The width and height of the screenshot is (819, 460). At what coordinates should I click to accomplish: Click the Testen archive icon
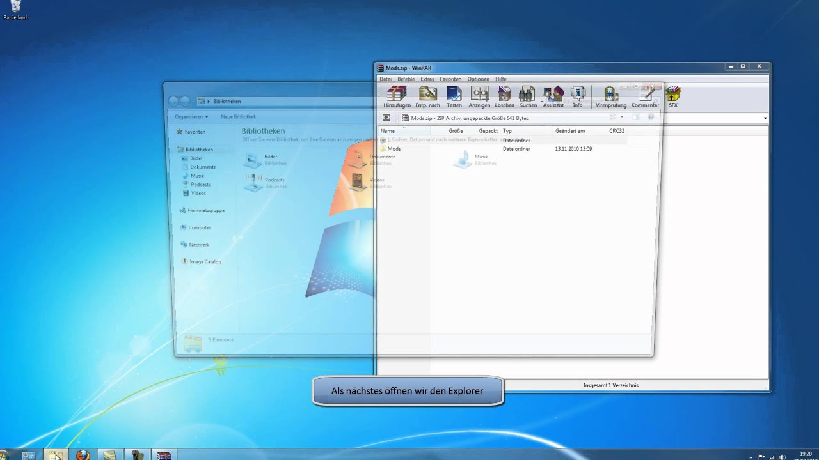point(454,96)
